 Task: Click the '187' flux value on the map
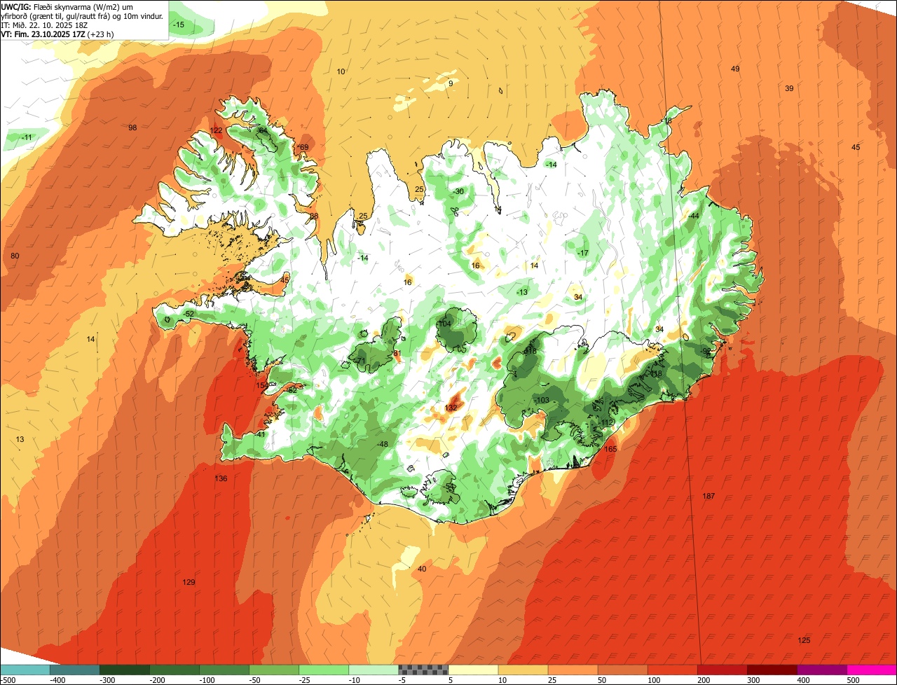pos(708,496)
